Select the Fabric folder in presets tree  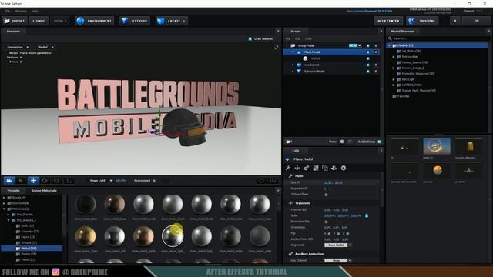[x=28, y=237]
